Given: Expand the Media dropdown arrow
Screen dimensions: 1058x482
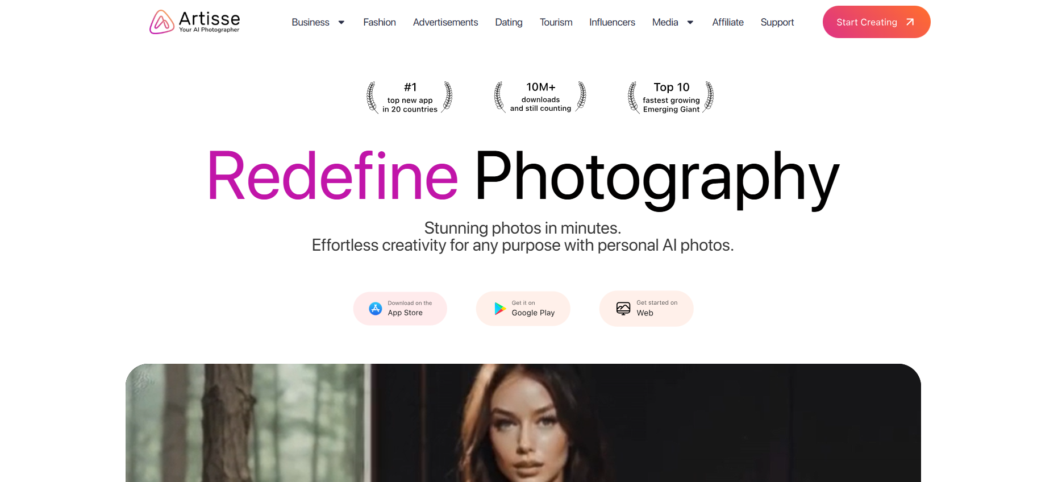Looking at the screenshot, I should pyautogui.click(x=690, y=23).
